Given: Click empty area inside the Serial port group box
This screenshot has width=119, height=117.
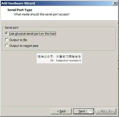Looking at the screenshot, I should (82, 40).
